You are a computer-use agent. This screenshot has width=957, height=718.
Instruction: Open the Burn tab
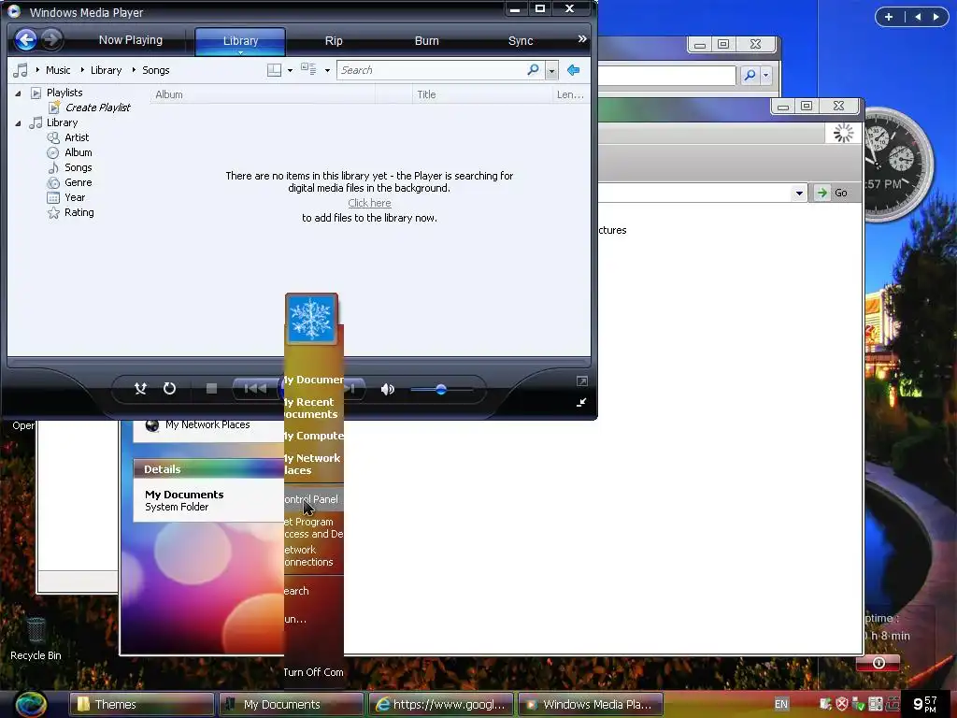point(426,41)
